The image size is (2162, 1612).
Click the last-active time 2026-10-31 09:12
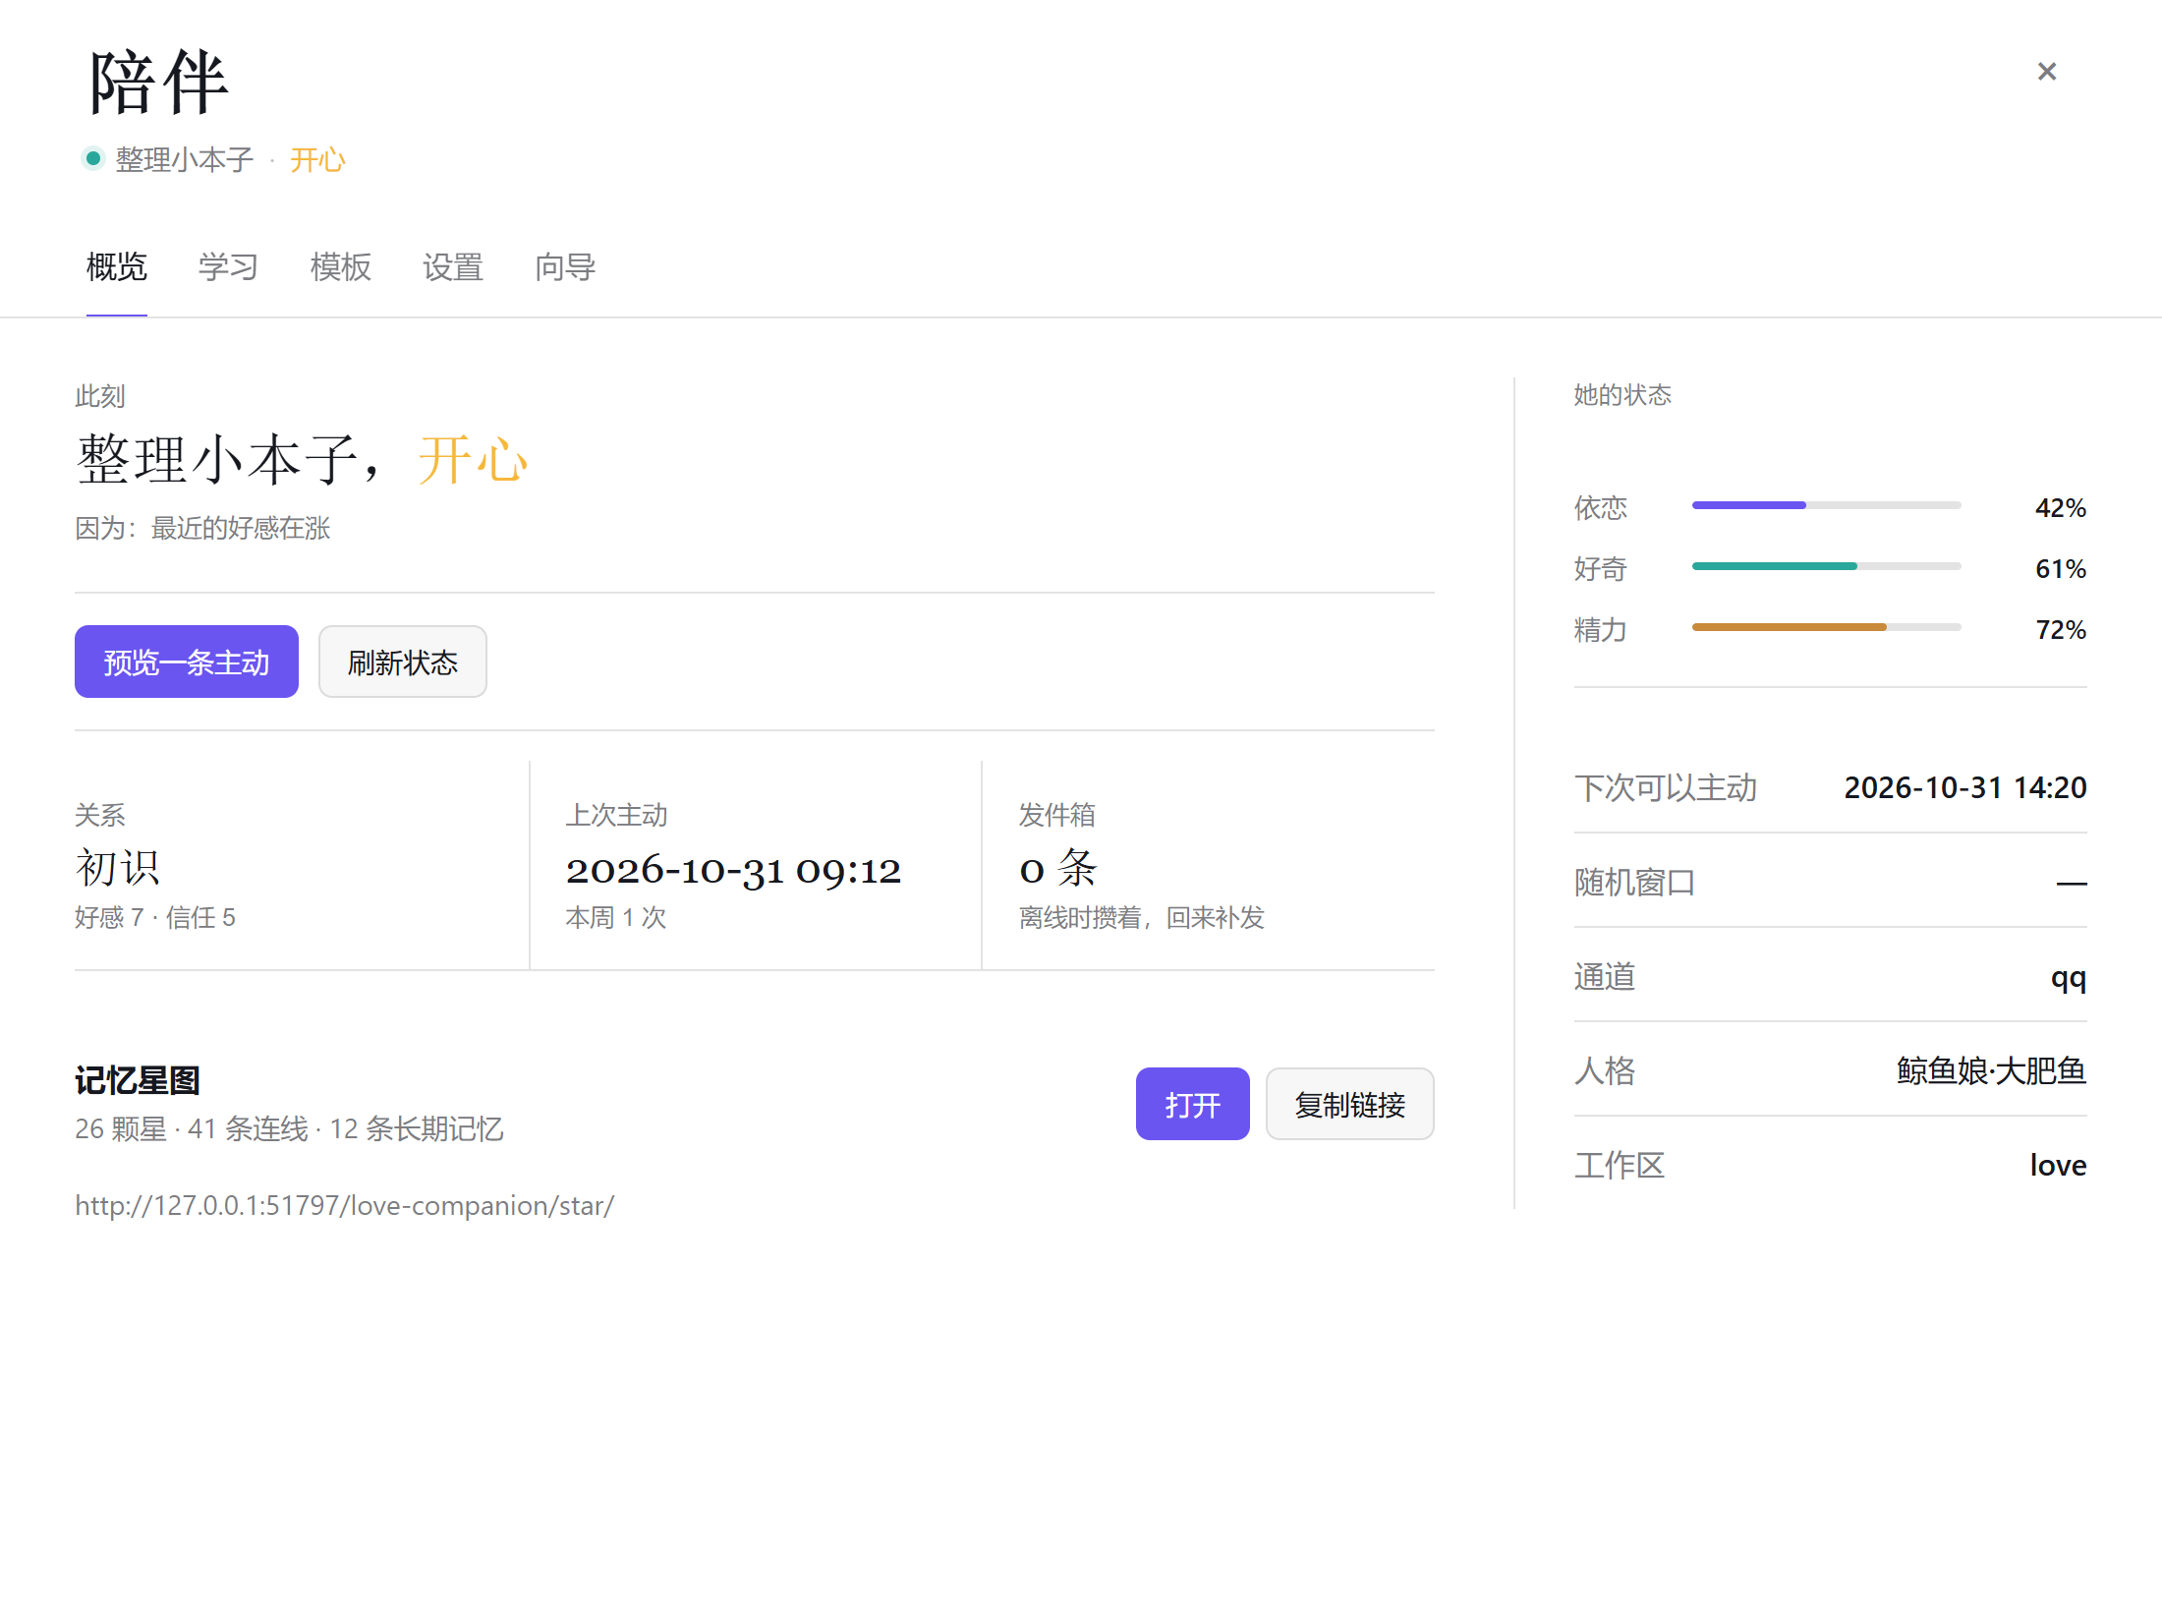pyautogui.click(x=734, y=870)
